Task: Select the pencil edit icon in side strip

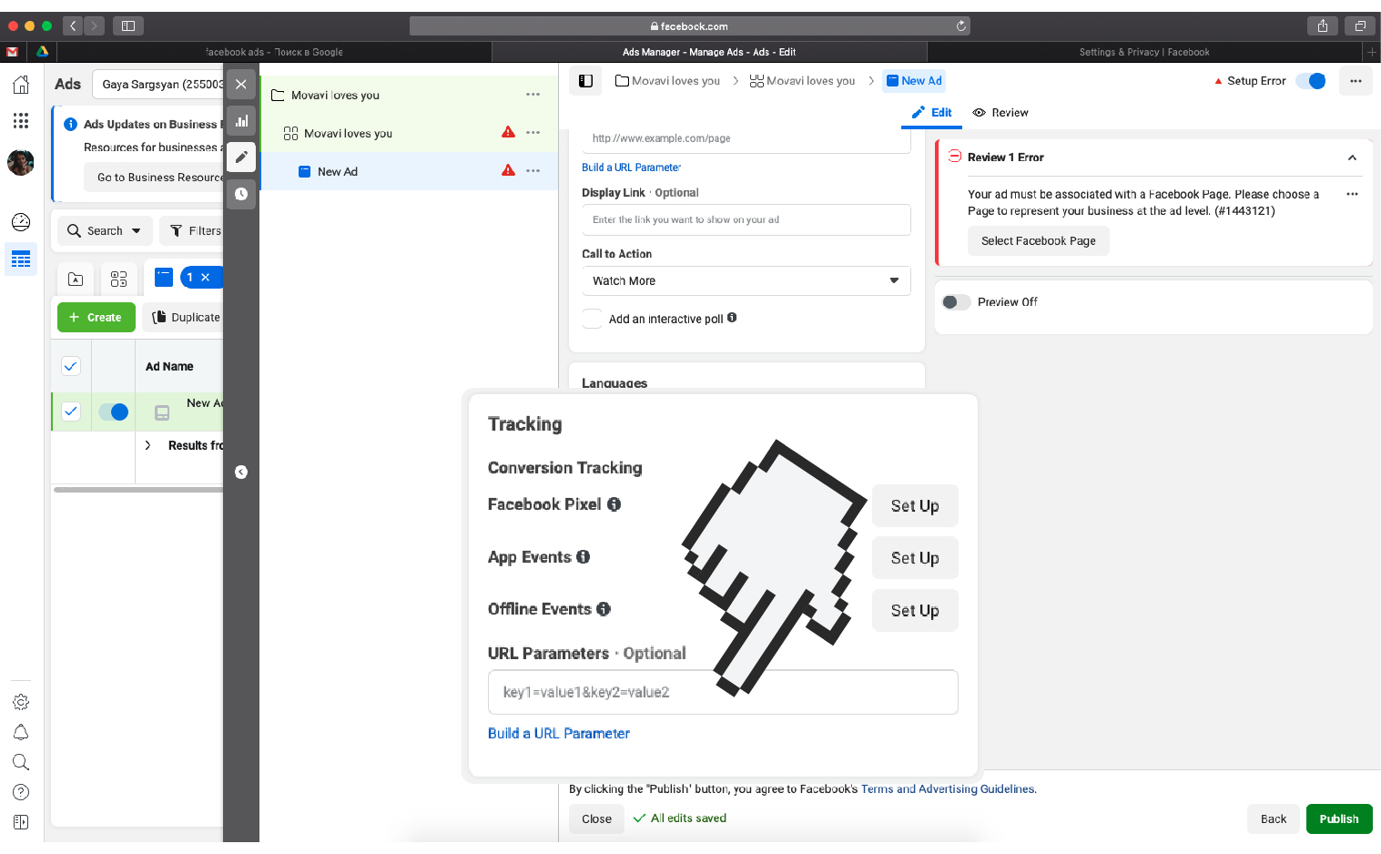Action: tap(241, 157)
